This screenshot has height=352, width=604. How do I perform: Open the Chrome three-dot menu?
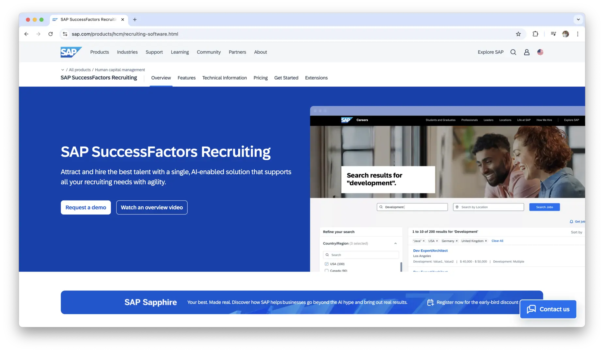point(578,34)
